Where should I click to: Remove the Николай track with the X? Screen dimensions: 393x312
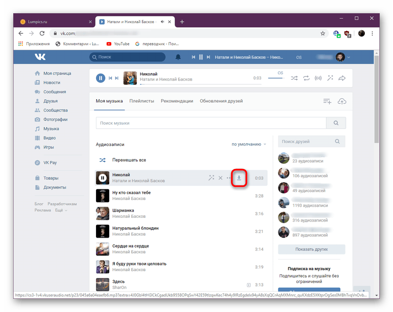pos(220,178)
